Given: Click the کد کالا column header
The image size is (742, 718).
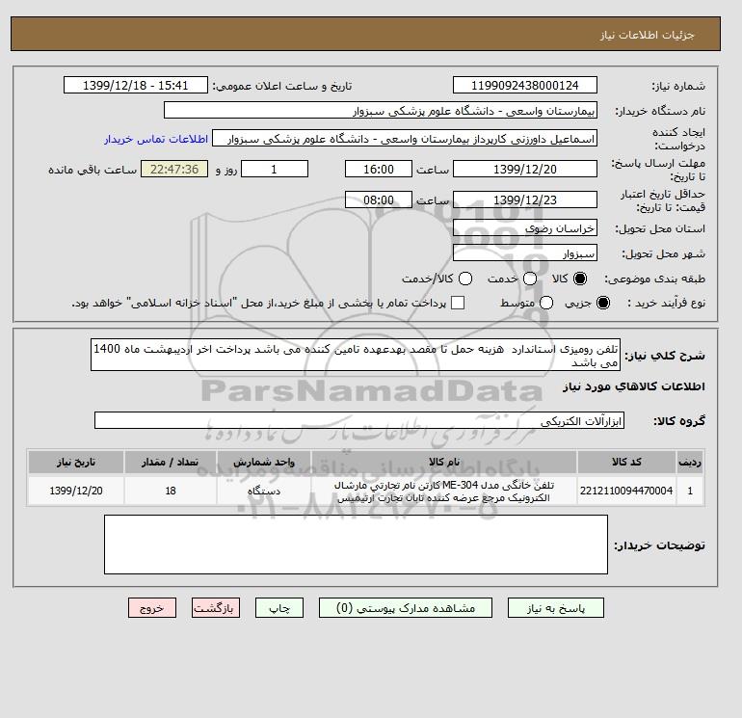Looking at the screenshot, I should click(x=626, y=462).
